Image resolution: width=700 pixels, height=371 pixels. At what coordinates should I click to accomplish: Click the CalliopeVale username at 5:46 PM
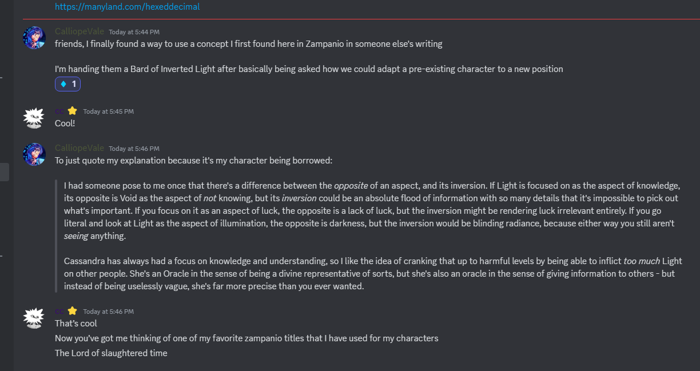pos(79,148)
